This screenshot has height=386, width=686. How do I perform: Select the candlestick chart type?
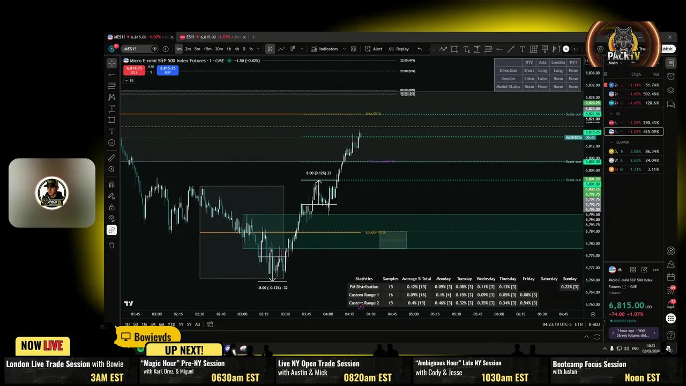[x=270, y=49]
